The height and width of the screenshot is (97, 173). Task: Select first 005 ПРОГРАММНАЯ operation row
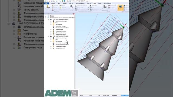pos(61,19)
